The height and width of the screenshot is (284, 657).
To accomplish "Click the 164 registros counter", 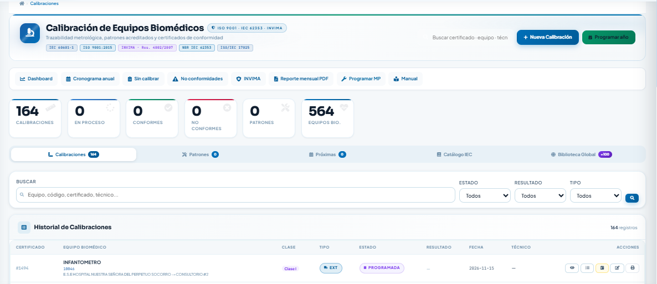I will (x=624, y=228).
